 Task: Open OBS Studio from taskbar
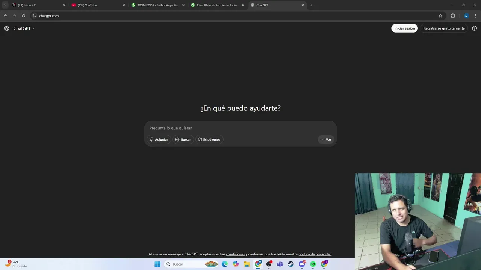click(x=269, y=264)
